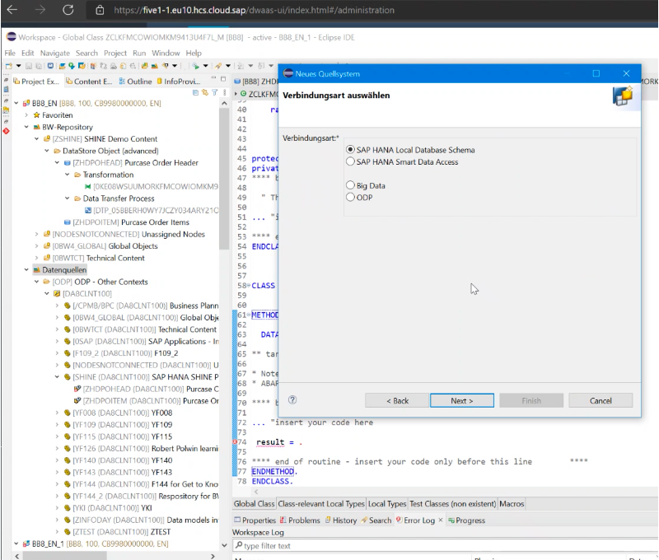Click the green arrow circle toolbar icon
Image resolution: width=659 pixels, height=560 pixels.
coord(72,66)
